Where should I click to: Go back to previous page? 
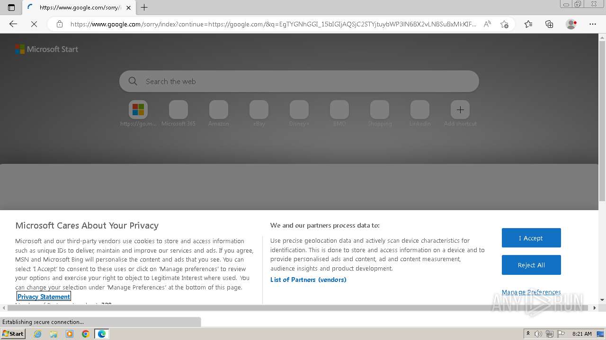click(x=13, y=24)
